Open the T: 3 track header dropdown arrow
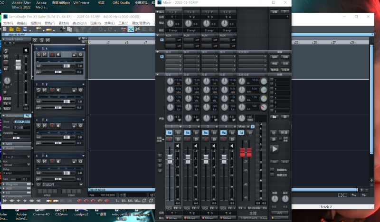This screenshot has width=380, height=222. tap(84, 120)
